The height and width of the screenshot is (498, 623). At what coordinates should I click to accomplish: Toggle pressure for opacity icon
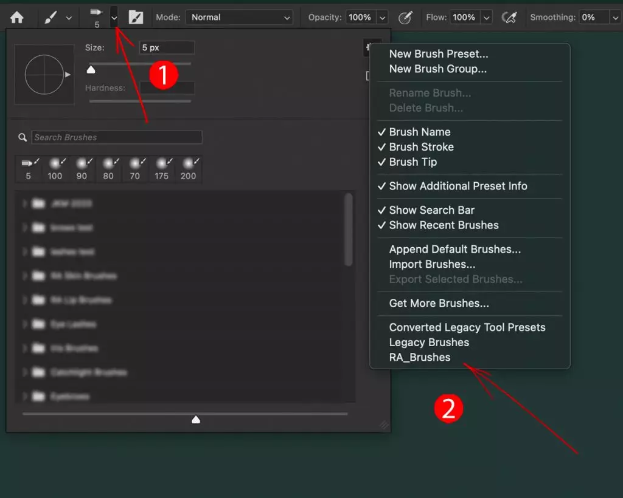[x=405, y=18]
